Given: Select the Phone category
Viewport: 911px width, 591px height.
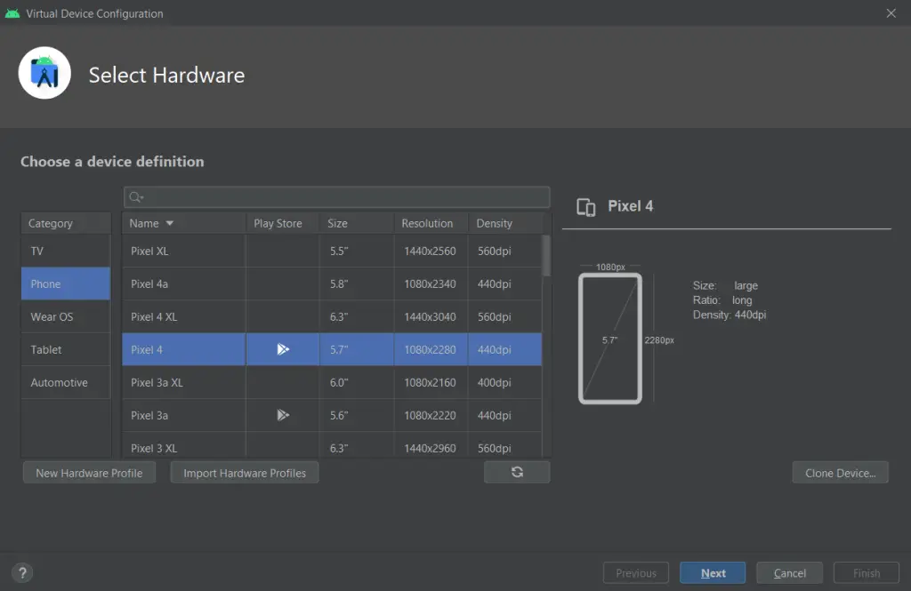Looking at the screenshot, I should pyautogui.click(x=66, y=284).
